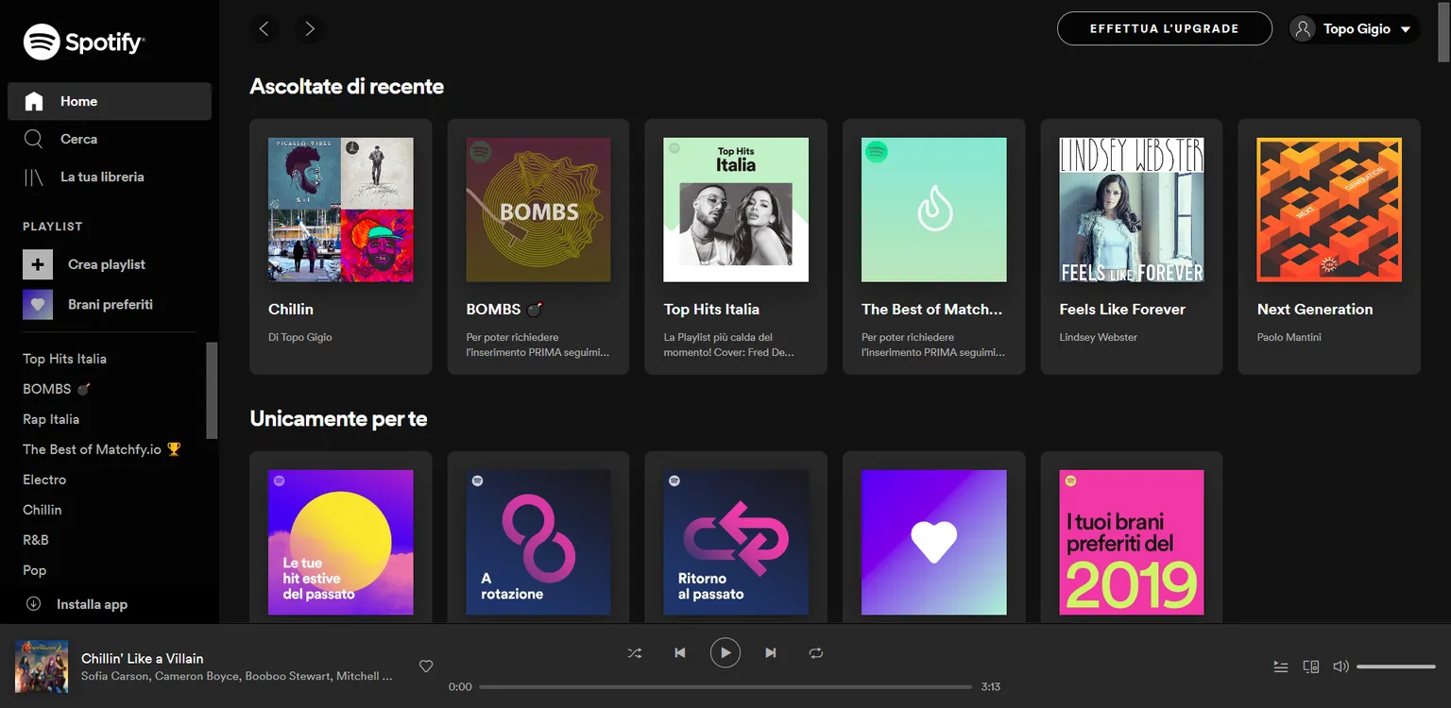The image size is (1451, 708).
Task: Toggle shuffle mode on
Action: coord(634,652)
